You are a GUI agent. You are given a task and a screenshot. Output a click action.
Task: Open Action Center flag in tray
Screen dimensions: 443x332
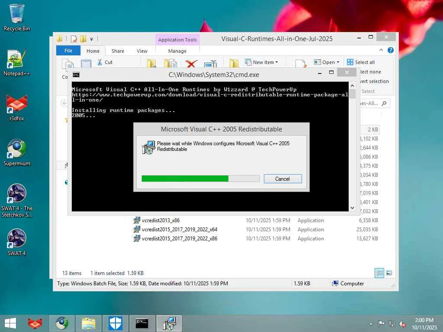(381, 323)
